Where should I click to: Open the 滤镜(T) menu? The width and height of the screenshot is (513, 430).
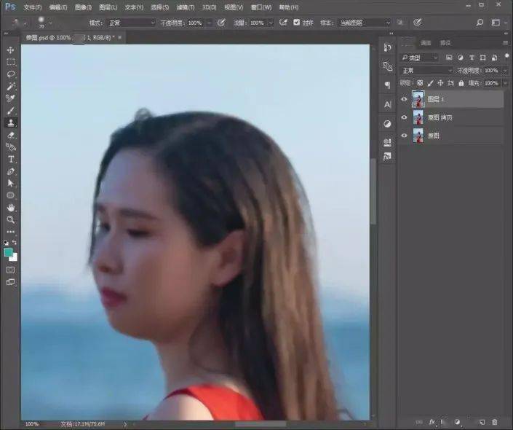click(x=186, y=7)
